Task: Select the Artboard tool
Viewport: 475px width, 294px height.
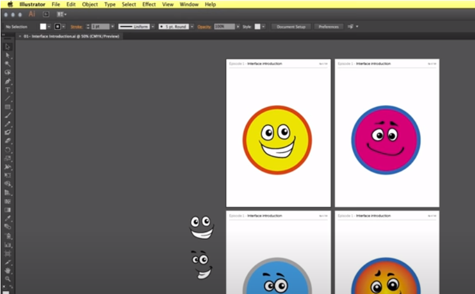Action: 8,253
